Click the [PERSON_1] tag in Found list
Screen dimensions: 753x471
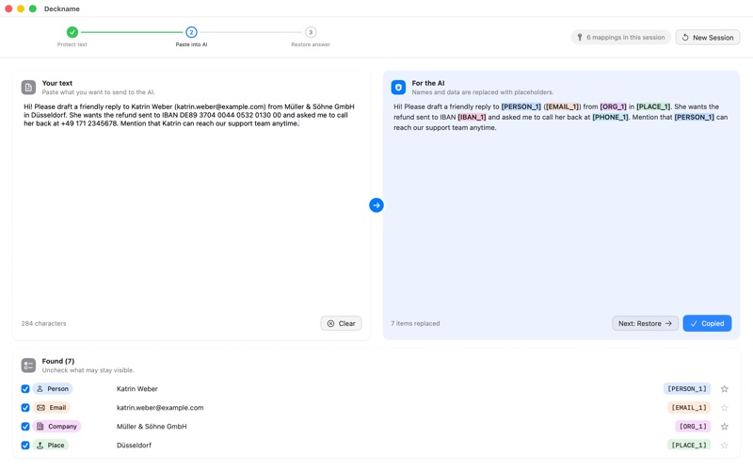(x=687, y=389)
